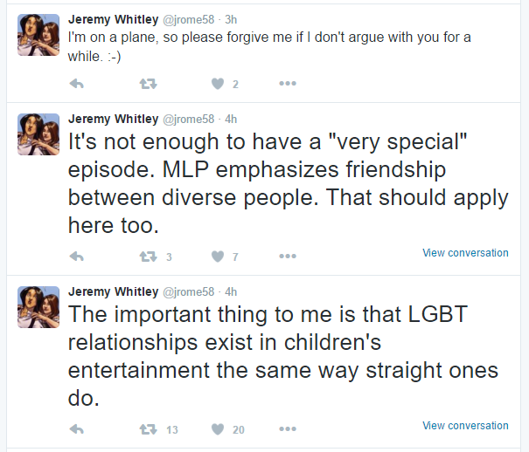The height and width of the screenshot is (452, 529).
Task: Like the plane tweet
Action: (219, 84)
